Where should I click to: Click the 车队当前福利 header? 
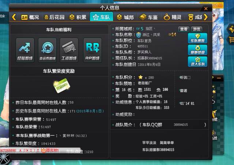[x=58, y=30]
